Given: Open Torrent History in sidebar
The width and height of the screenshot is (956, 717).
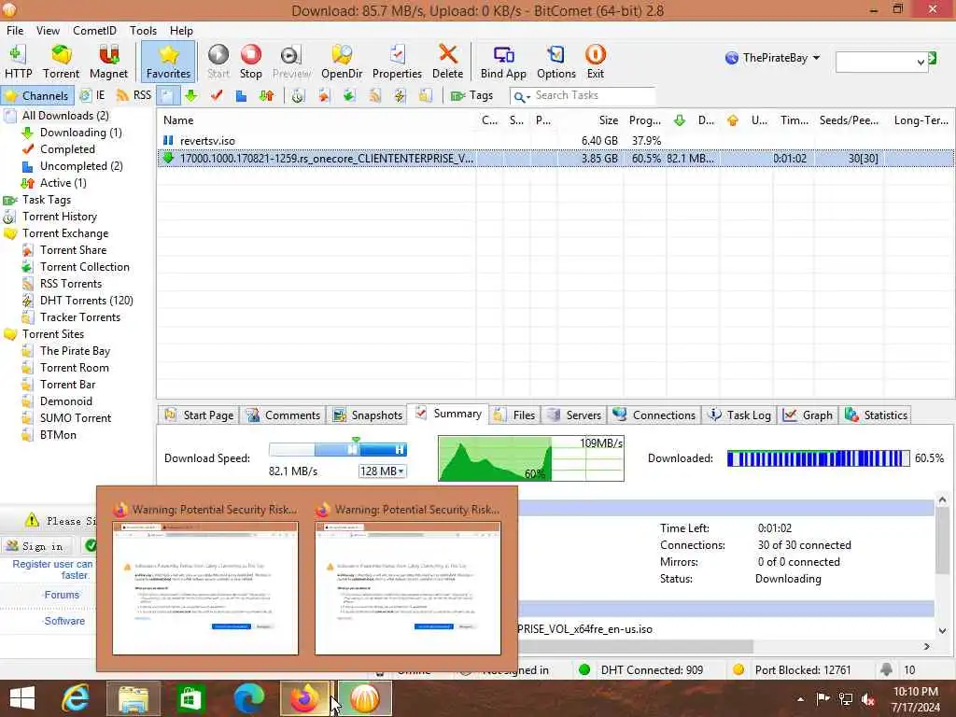Looking at the screenshot, I should pyautogui.click(x=59, y=217).
